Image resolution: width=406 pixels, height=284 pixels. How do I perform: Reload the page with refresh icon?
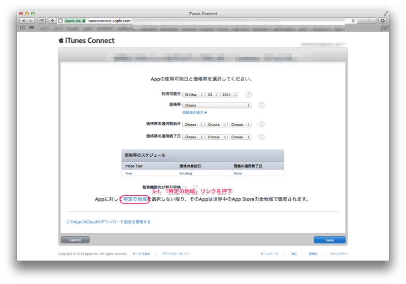coord(353,21)
